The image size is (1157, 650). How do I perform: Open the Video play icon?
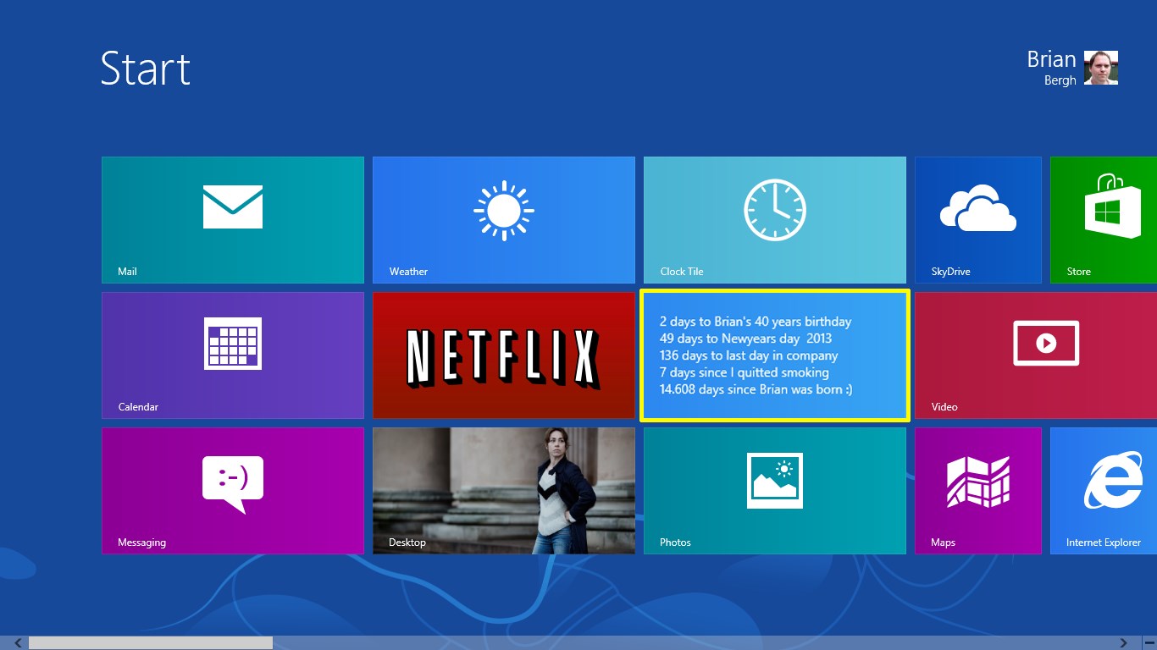tap(1046, 343)
